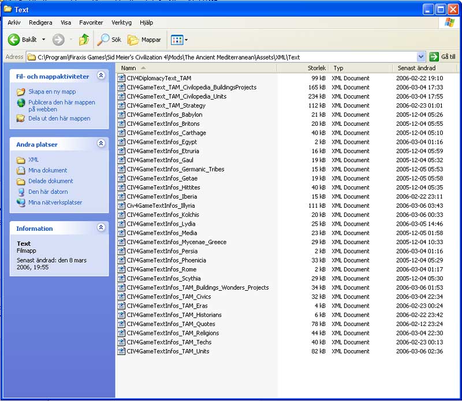Open the Verktyg menu
The width and height of the screenshot is (462, 401).
pos(121,23)
